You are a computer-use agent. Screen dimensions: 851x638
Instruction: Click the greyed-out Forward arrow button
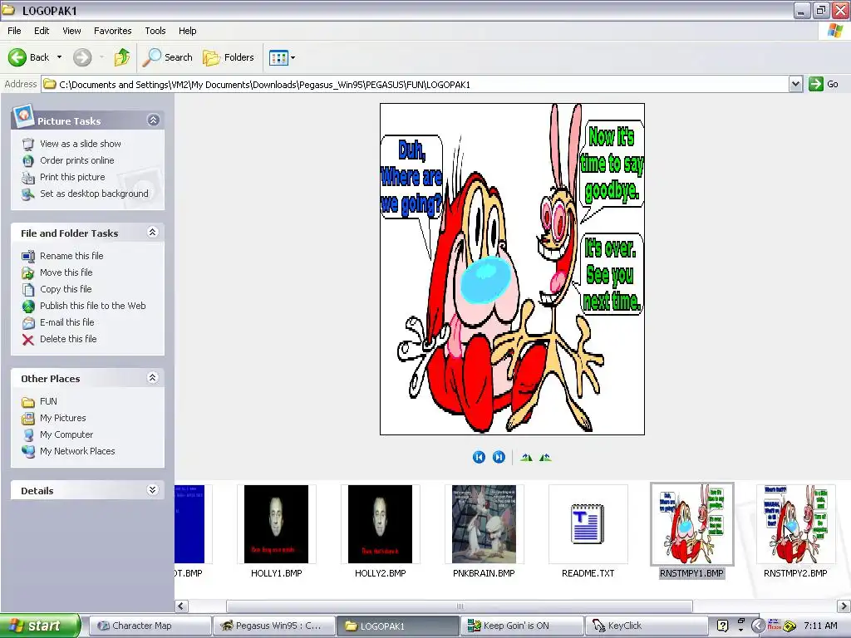(x=82, y=57)
